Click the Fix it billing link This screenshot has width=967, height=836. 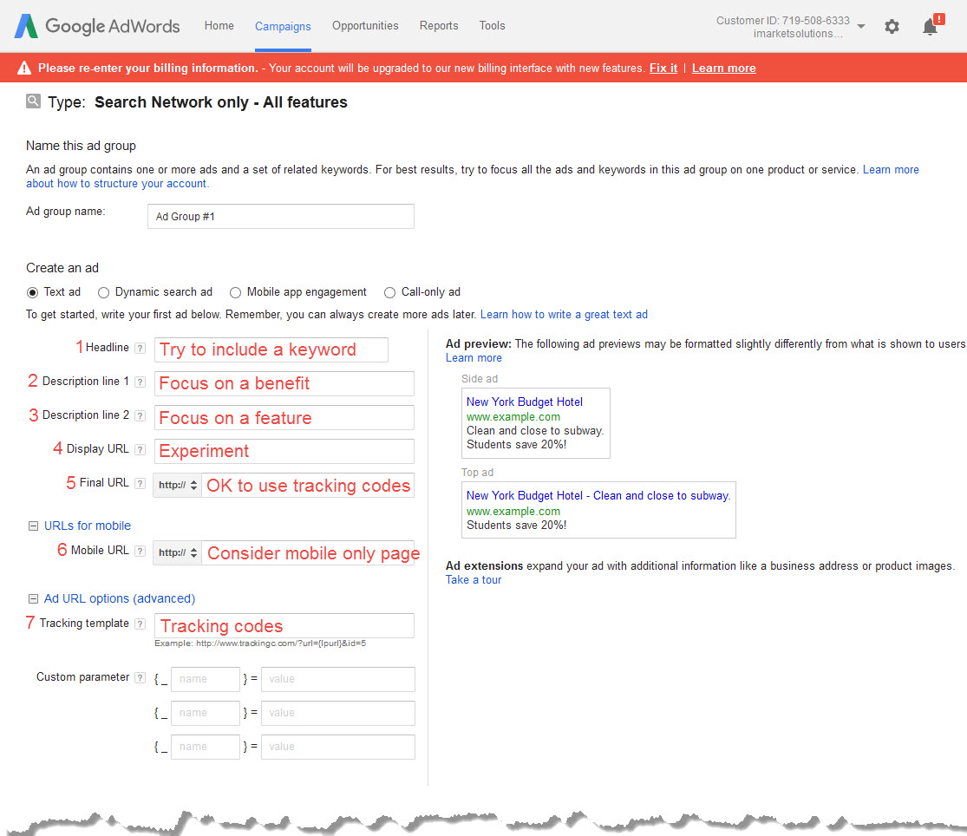[663, 68]
